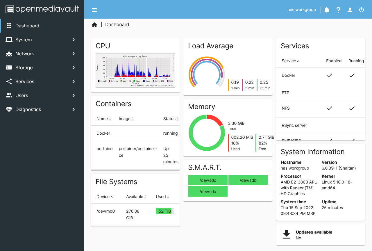Expand the Diagnostics menu chevron

[74, 109]
